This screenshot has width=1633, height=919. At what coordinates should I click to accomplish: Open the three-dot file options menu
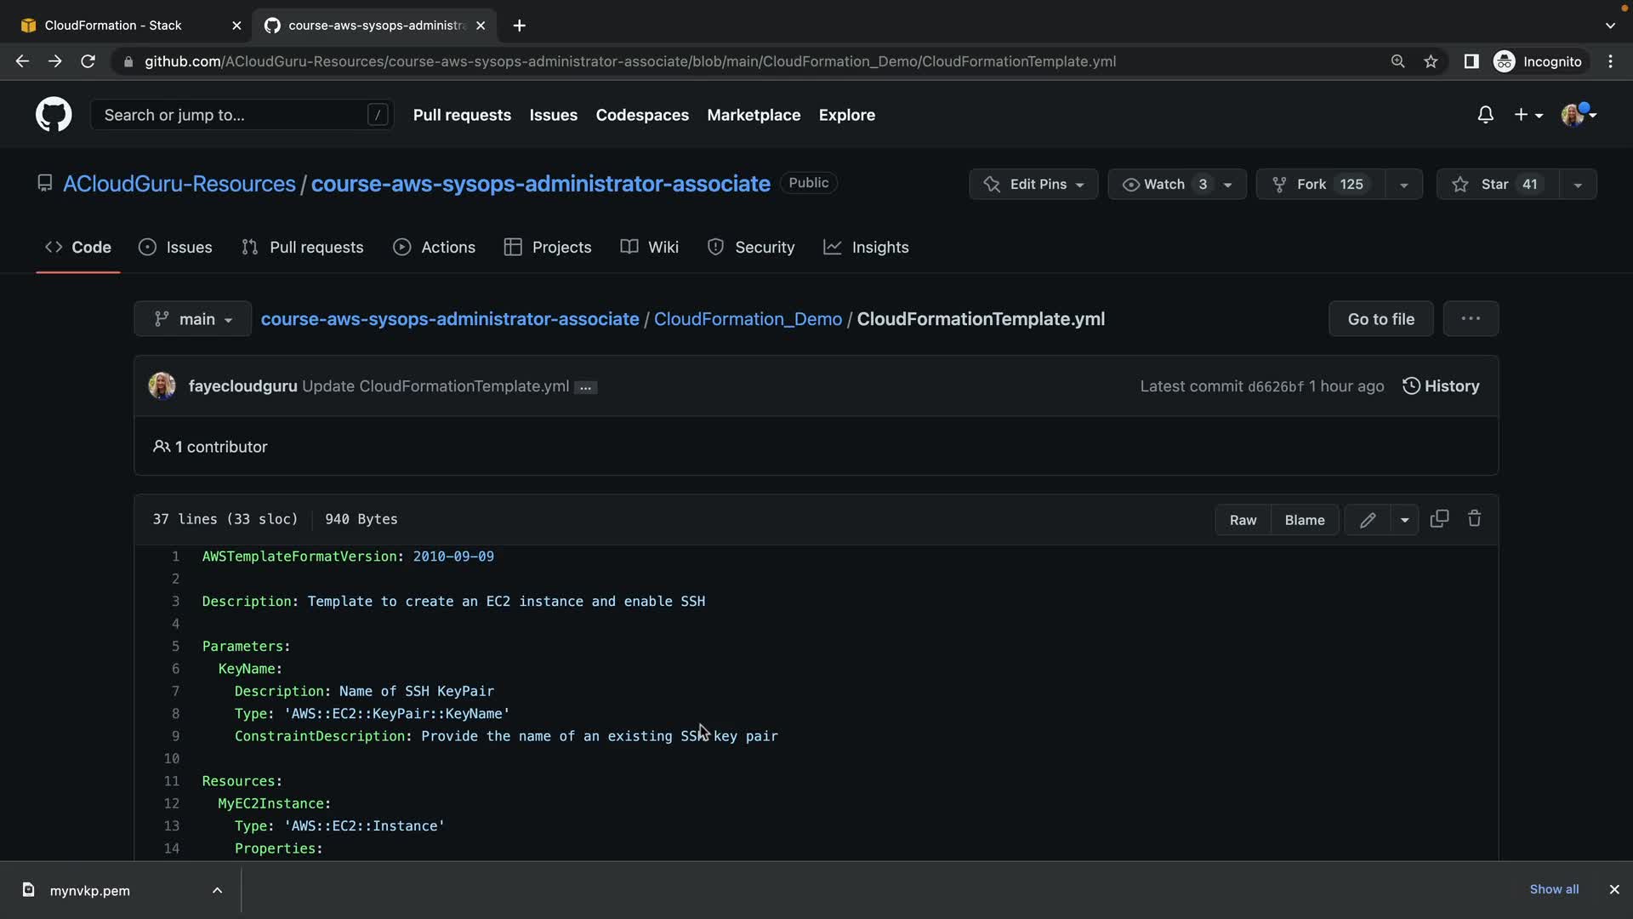[1471, 319]
